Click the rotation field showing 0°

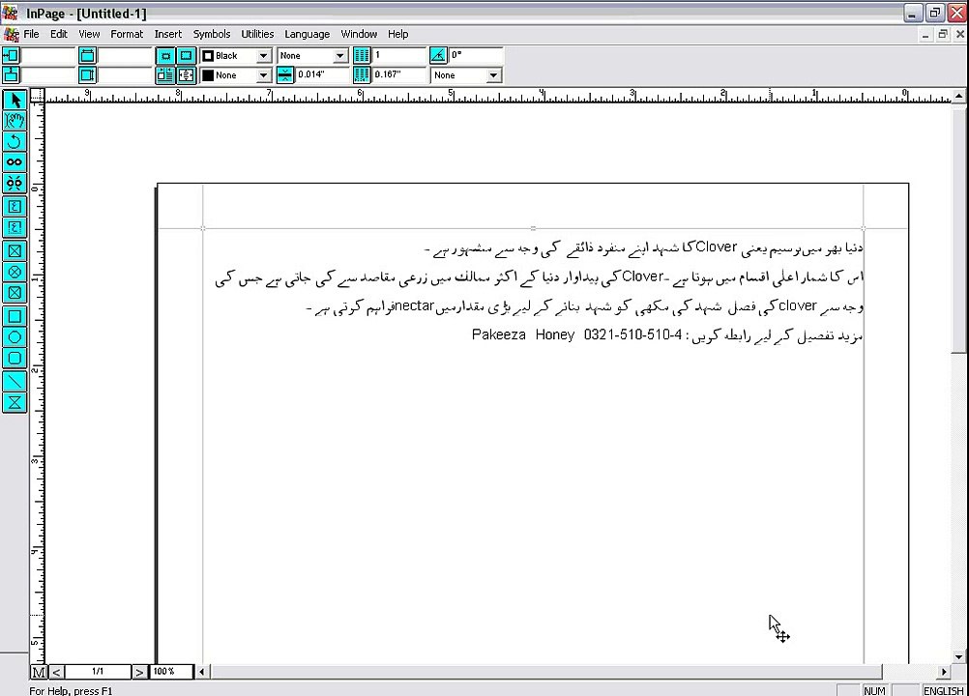click(475, 55)
